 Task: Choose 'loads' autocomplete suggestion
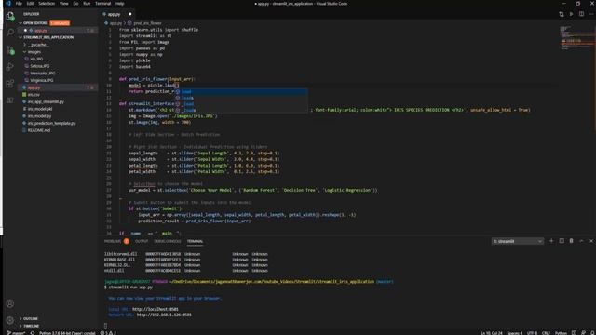tap(241, 98)
